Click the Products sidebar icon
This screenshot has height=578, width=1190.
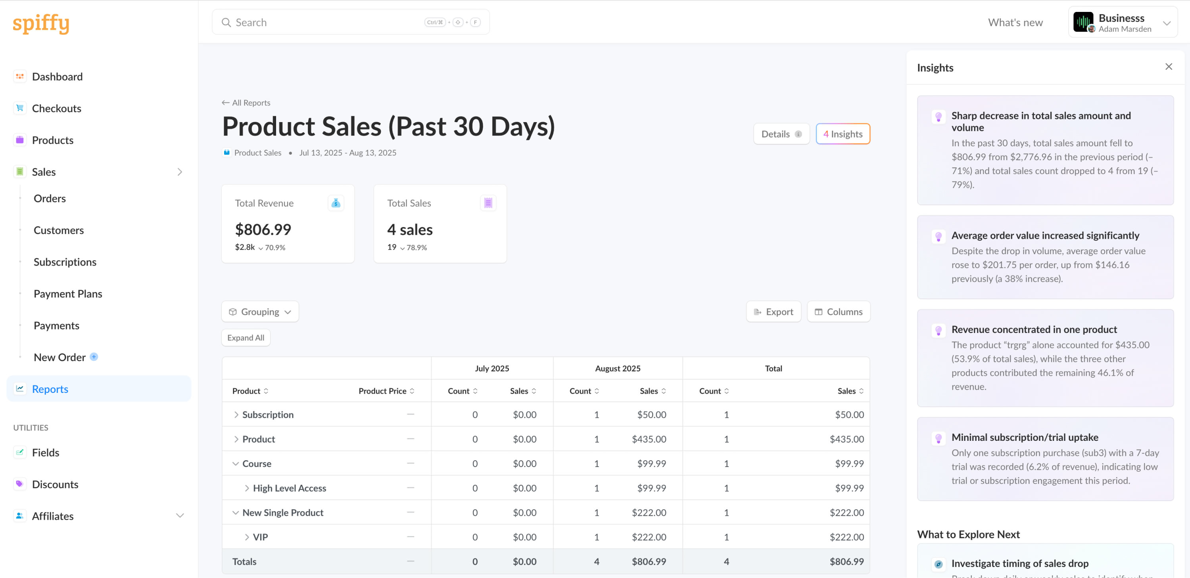tap(19, 140)
